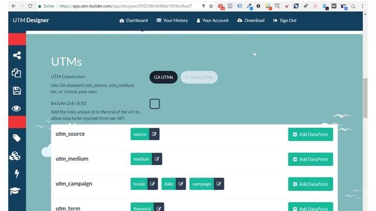376x211 pixels.
Task: Add DataPoint to utm_medium row
Action: tap(310, 159)
